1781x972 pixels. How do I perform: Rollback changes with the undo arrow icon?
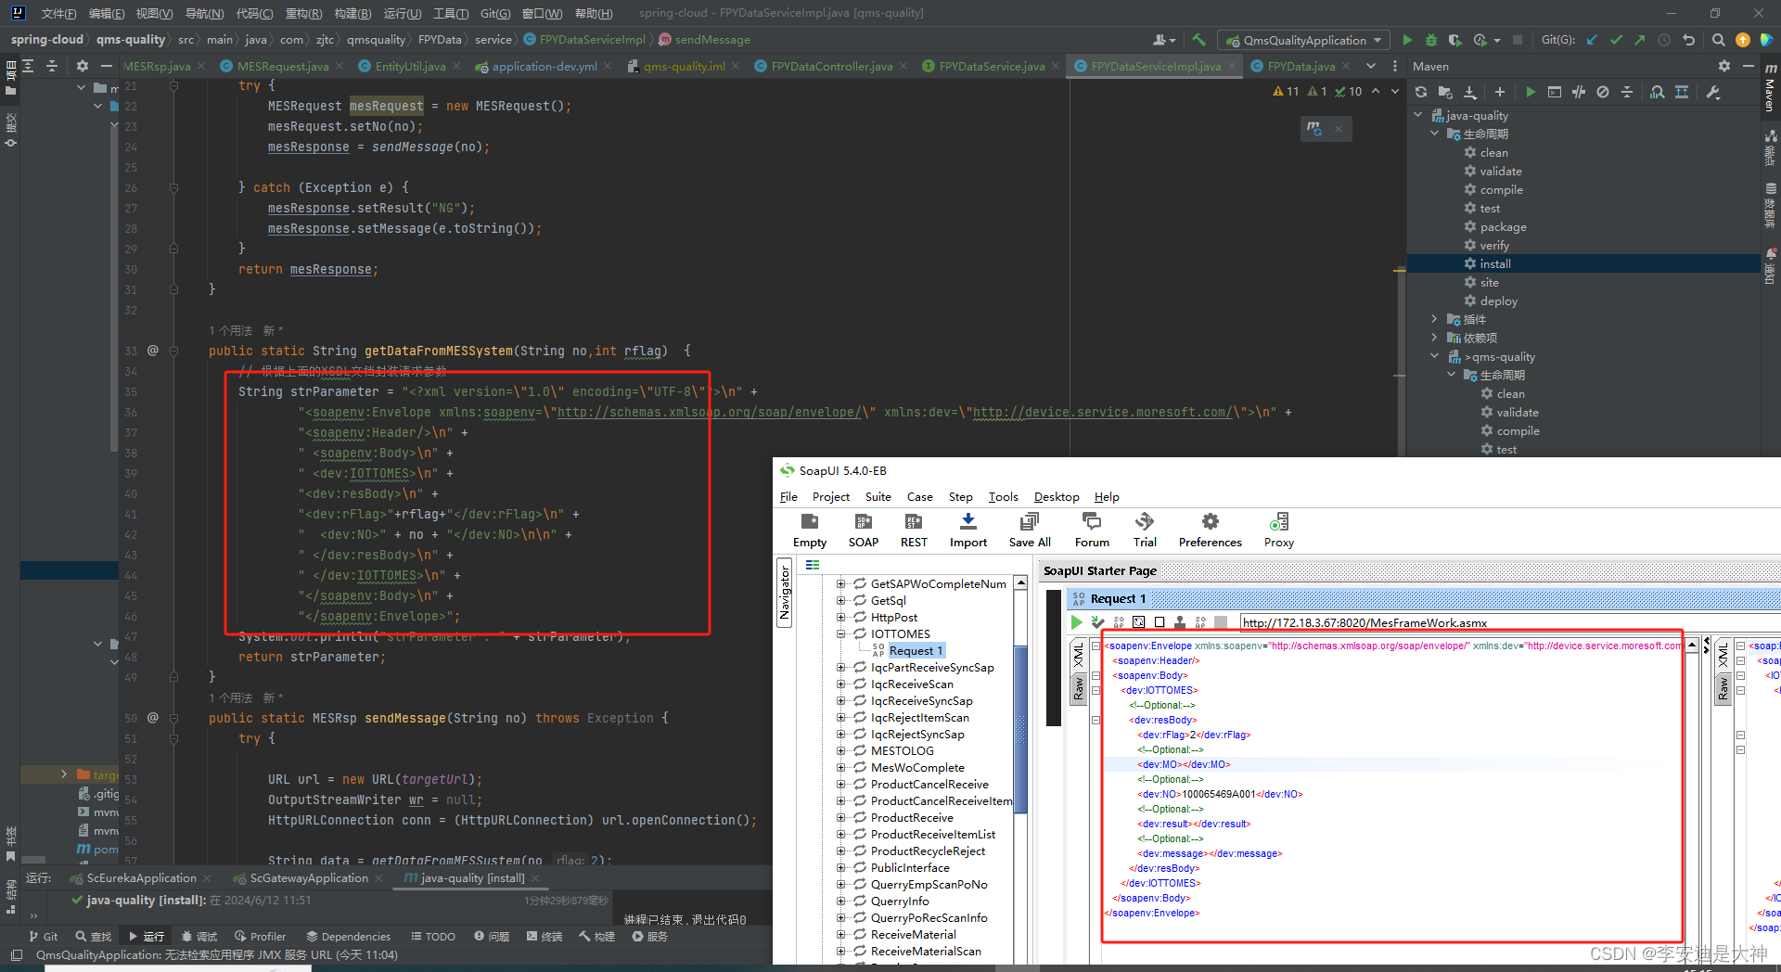click(1688, 40)
